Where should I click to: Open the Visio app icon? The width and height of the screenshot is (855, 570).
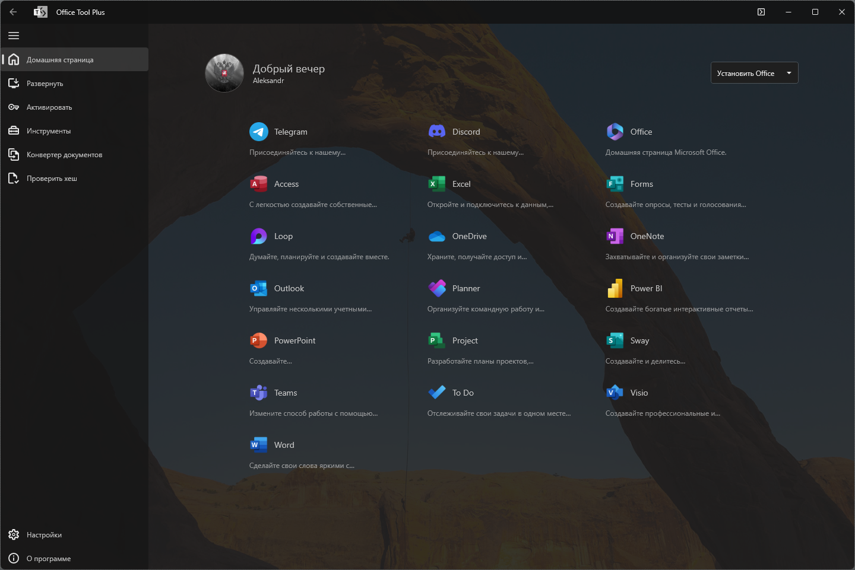coord(615,393)
